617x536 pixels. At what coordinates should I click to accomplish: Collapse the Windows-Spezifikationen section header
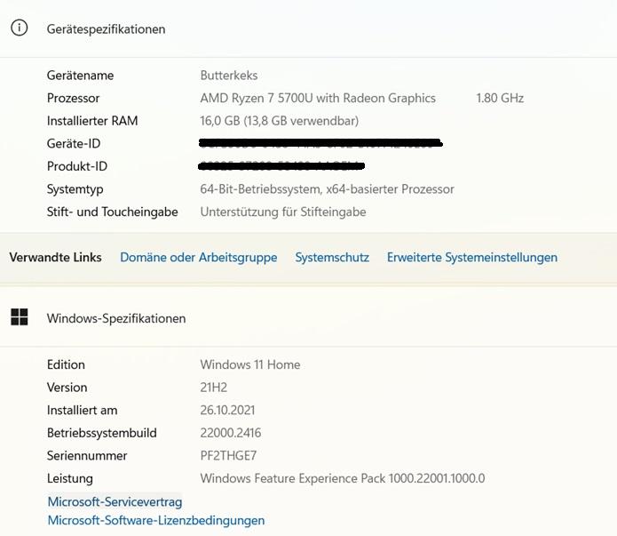(116, 318)
